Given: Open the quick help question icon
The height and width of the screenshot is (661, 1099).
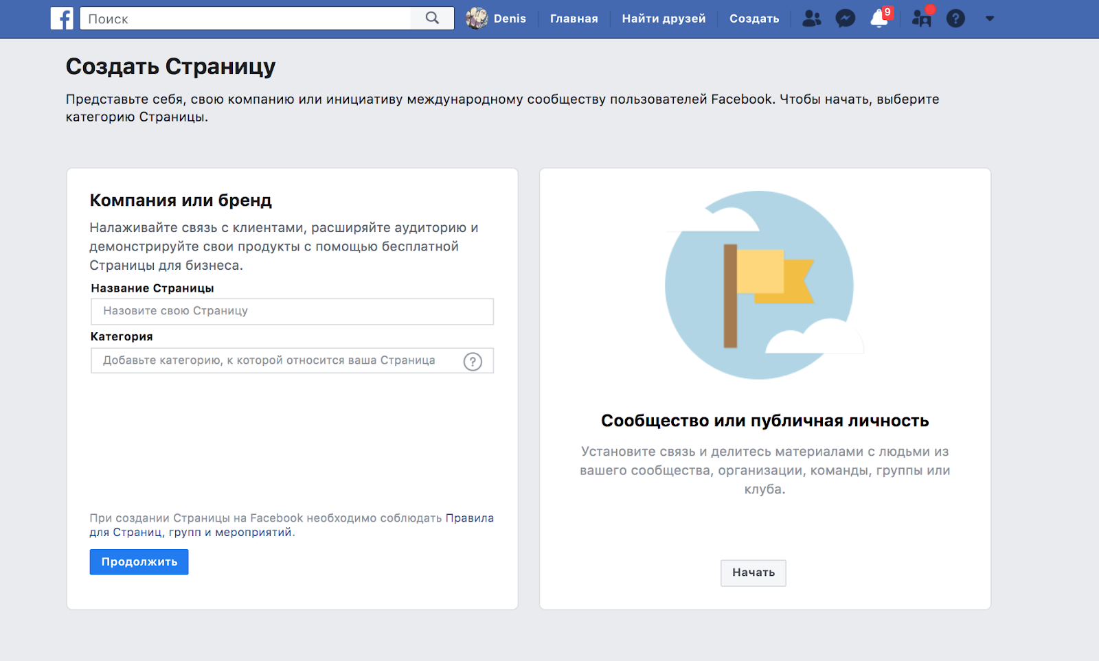Looking at the screenshot, I should [x=955, y=19].
